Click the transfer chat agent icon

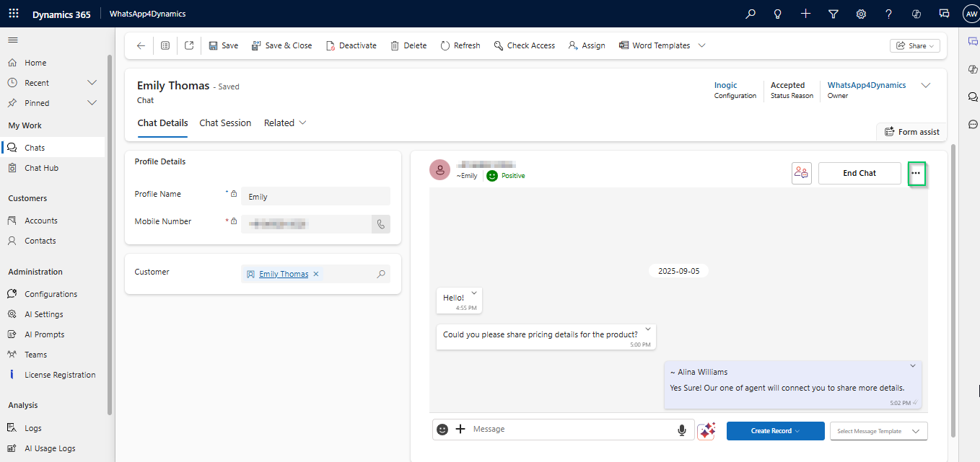coord(801,173)
